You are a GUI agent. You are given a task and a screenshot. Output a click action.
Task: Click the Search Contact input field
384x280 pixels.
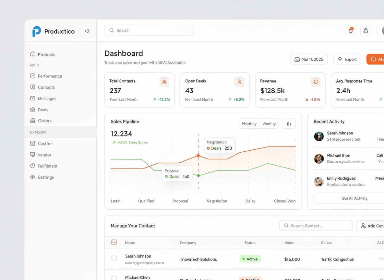(x=316, y=226)
